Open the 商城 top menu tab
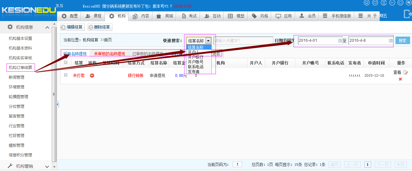Viewport: 412px width, 171px height. [x=165, y=16]
